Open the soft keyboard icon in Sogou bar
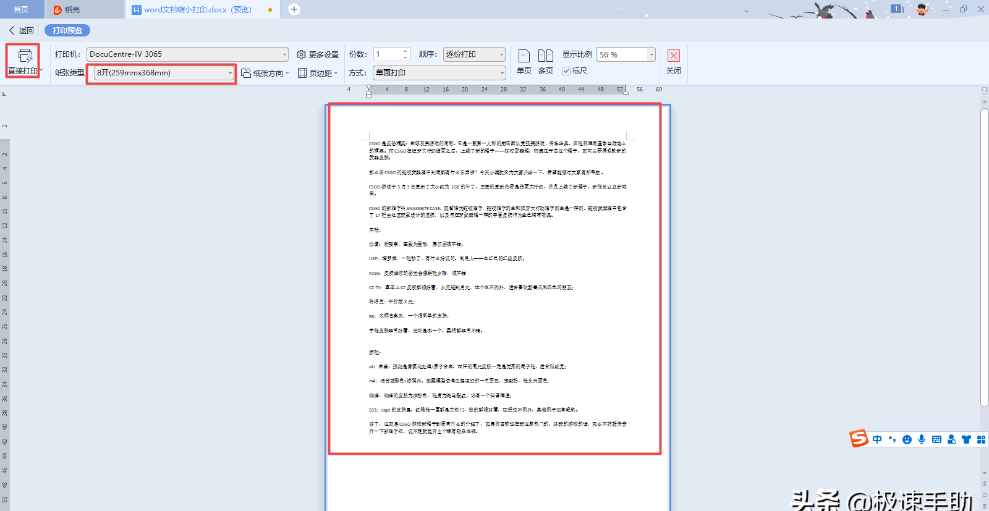This screenshot has width=989, height=511. 936,439
